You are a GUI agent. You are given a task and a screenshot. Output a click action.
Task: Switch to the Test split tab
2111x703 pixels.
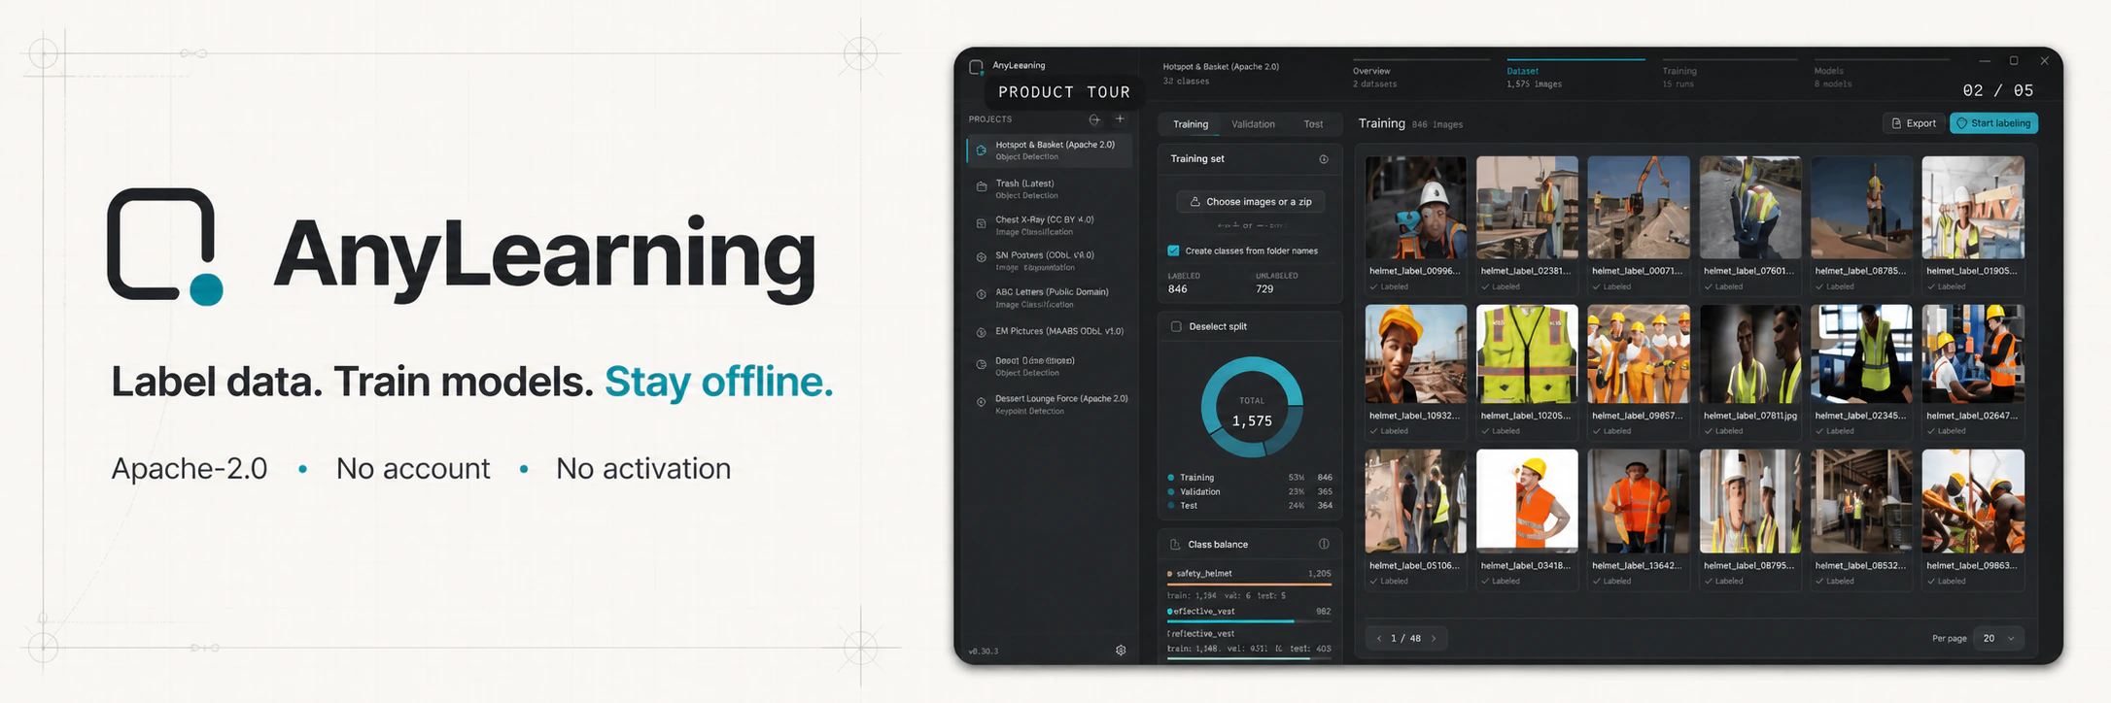[x=1313, y=124]
